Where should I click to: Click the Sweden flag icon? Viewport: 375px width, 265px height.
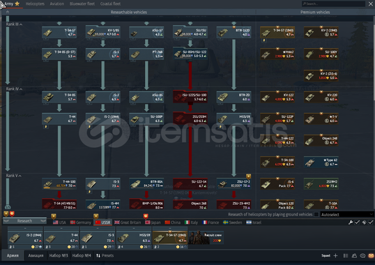pyautogui.click(x=226, y=222)
